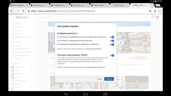Click the YouTube logo
The height and width of the screenshot is (96, 171).
pos(22,17)
